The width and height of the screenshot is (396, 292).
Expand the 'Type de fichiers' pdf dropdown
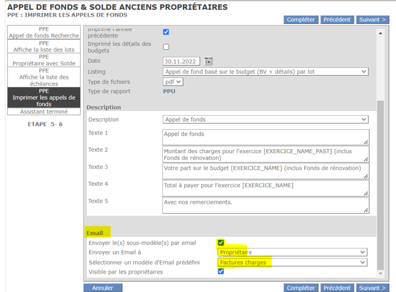173,82
